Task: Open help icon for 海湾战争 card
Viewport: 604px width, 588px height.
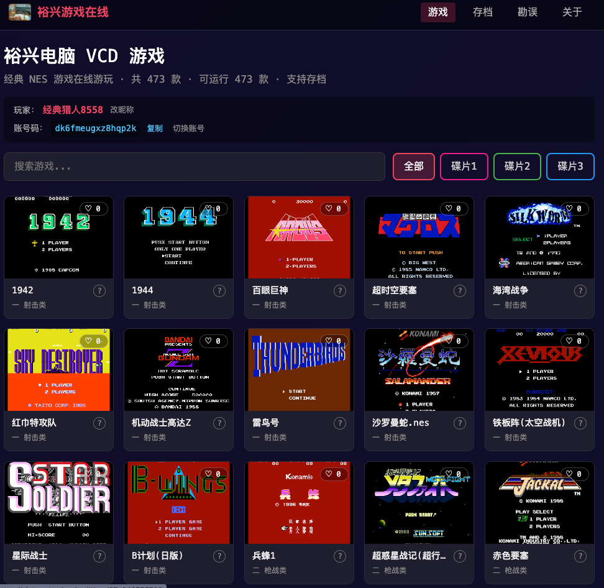Action: 580,291
